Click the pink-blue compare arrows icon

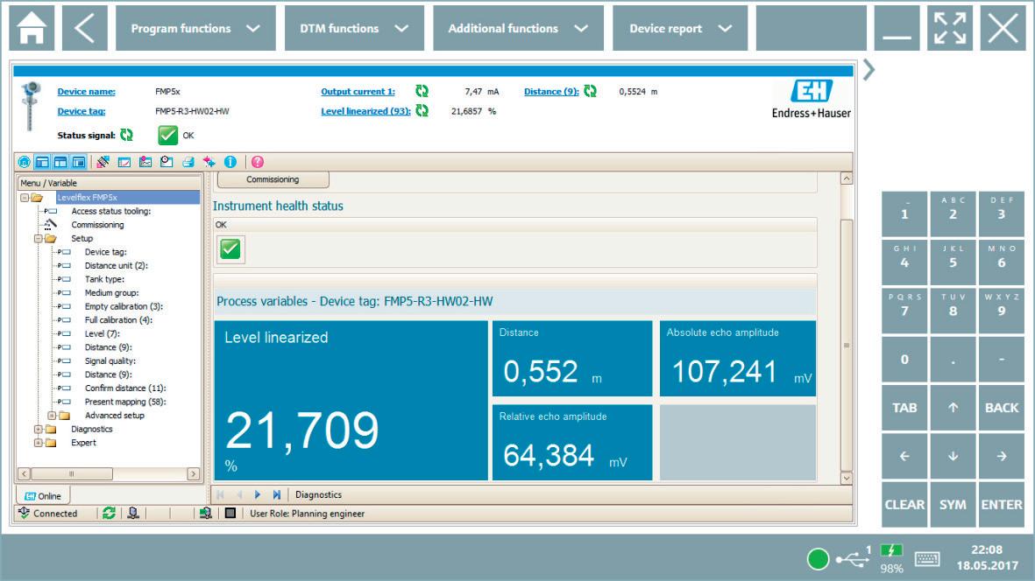tap(209, 161)
